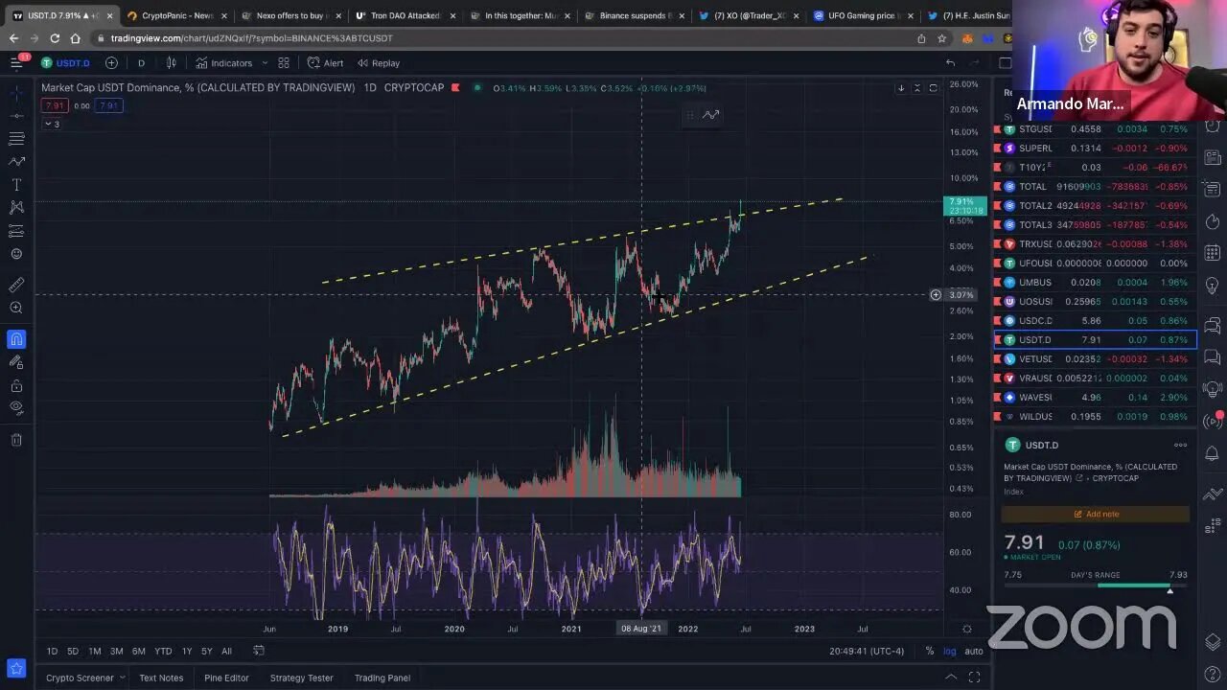Open the Fibonacci and pitchfork tools
This screenshot has height=690, width=1227.
click(16, 139)
